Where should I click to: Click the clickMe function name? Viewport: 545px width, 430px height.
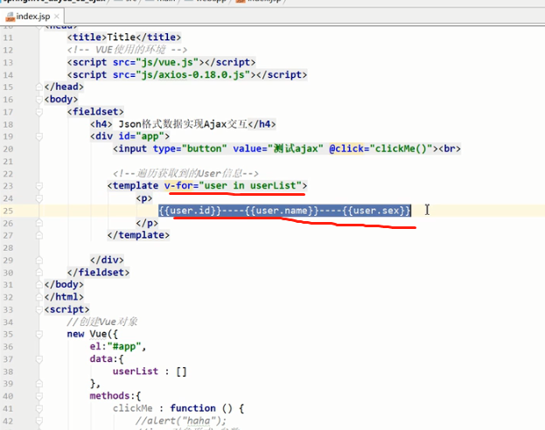132,408
